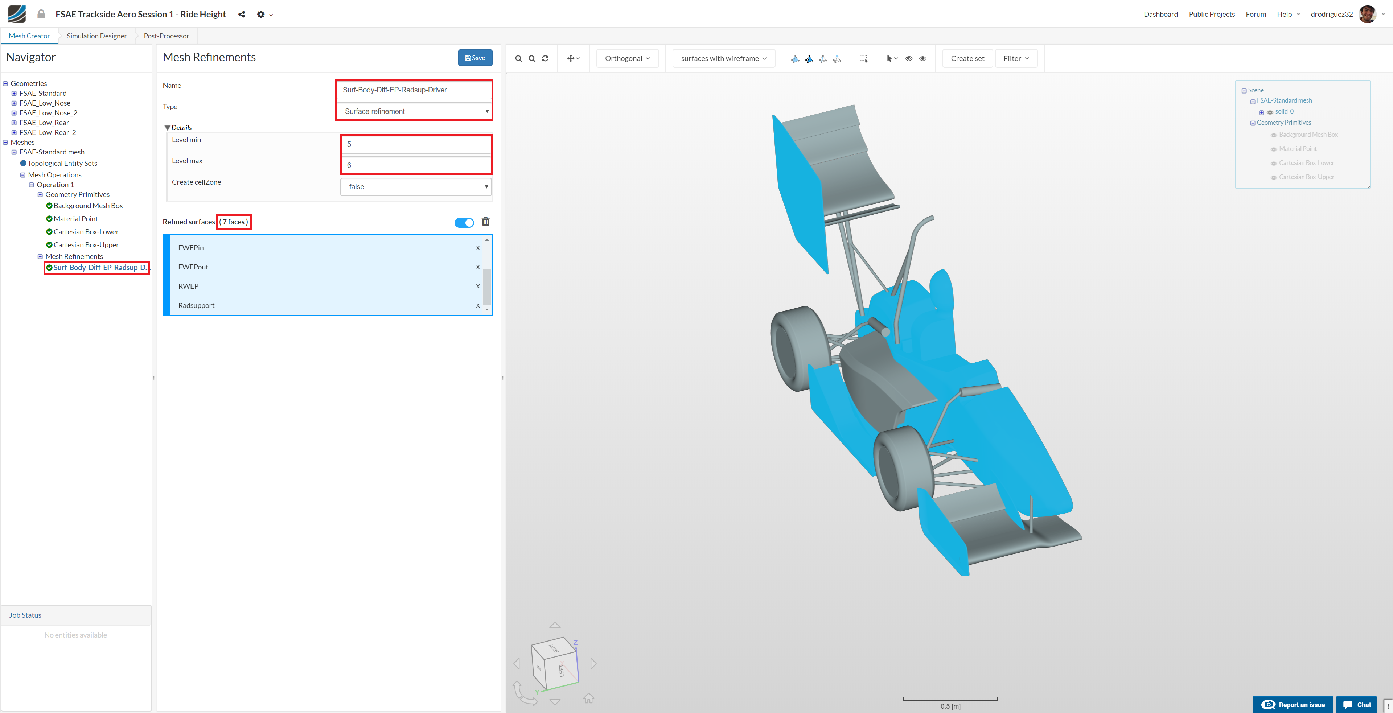This screenshot has height=713, width=1393.
Task: Click the hide selection crossed-eye icon
Action: click(908, 58)
